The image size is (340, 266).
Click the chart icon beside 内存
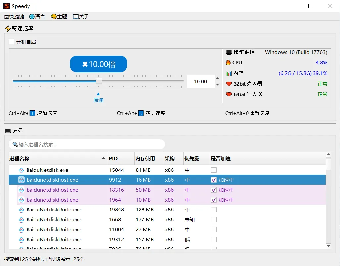point(229,73)
